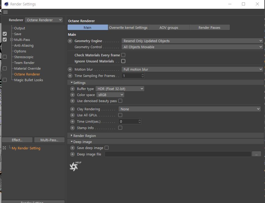
Task: Click the Motion blur animation dot
Action: point(70,69)
